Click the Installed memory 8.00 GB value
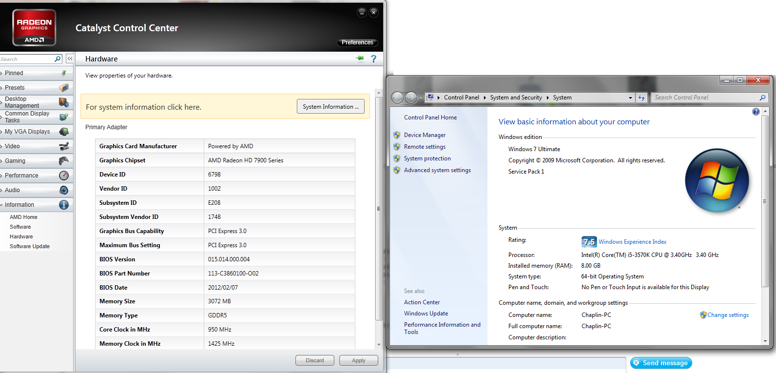This screenshot has width=776, height=373. coord(591,266)
